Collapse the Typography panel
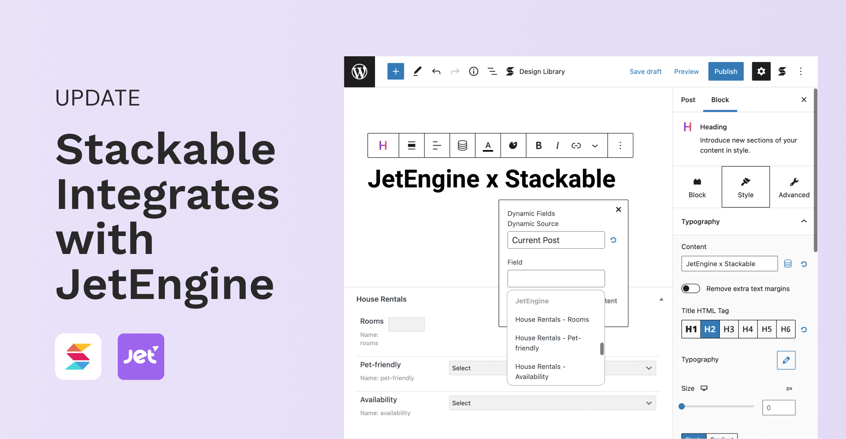 804,221
